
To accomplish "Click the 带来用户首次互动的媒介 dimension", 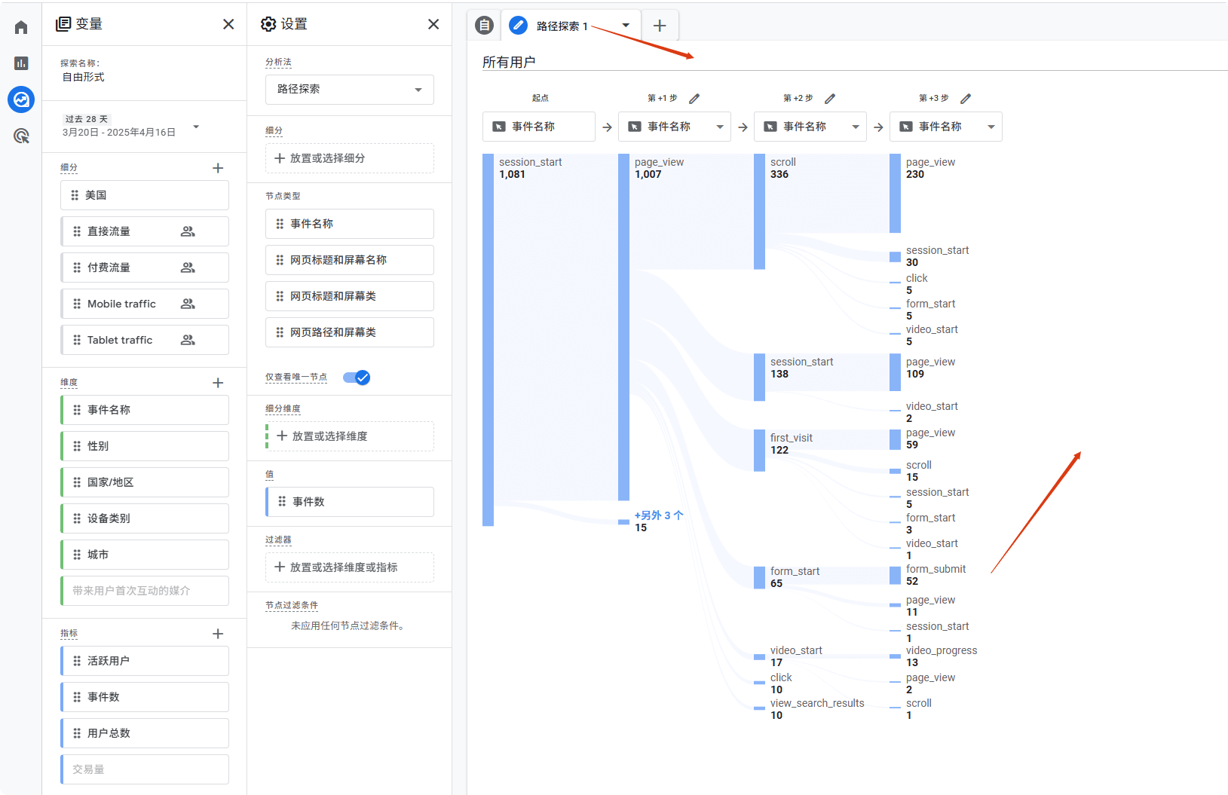I will [x=145, y=591].
